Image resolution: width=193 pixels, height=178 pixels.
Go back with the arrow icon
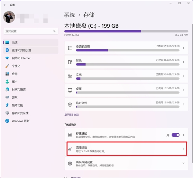(x=5, y=5)
